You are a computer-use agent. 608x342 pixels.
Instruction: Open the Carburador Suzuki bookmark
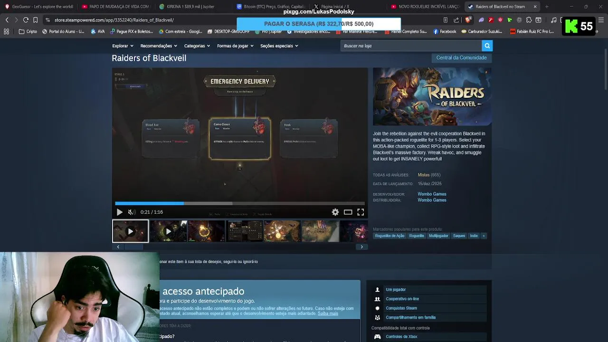[482, 31]
